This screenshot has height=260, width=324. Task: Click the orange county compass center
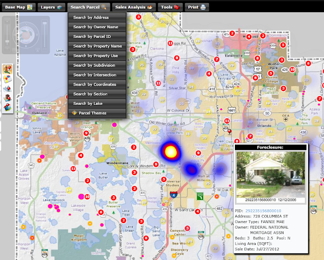point(26,35)
